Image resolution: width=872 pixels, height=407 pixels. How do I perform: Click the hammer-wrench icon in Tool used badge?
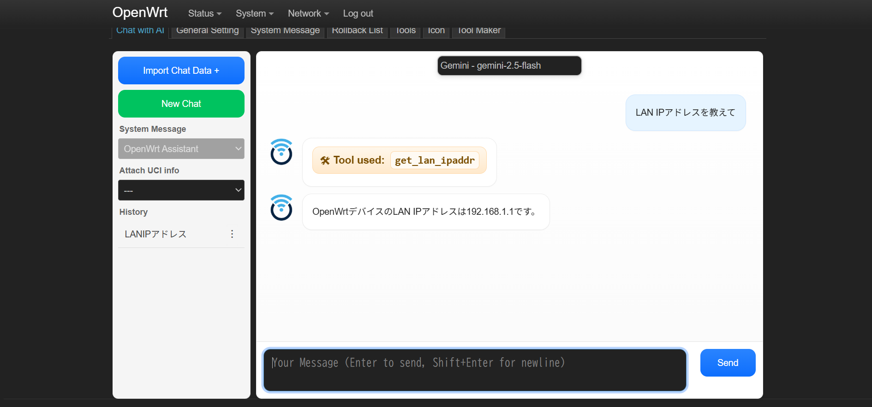tap(325, 160)
